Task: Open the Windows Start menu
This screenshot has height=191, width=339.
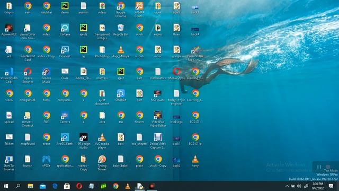Action: click(6, 186)
